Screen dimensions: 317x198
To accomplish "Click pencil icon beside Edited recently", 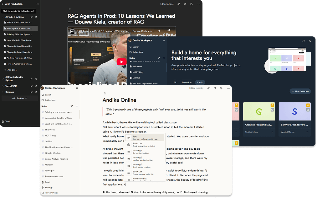I will (x=209, y=88).
